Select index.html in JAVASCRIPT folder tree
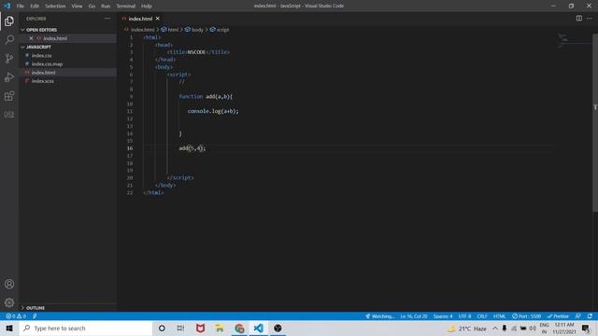The height and width of the screenshot is (336, 598). pyautogui.click(x=68, y=73)
